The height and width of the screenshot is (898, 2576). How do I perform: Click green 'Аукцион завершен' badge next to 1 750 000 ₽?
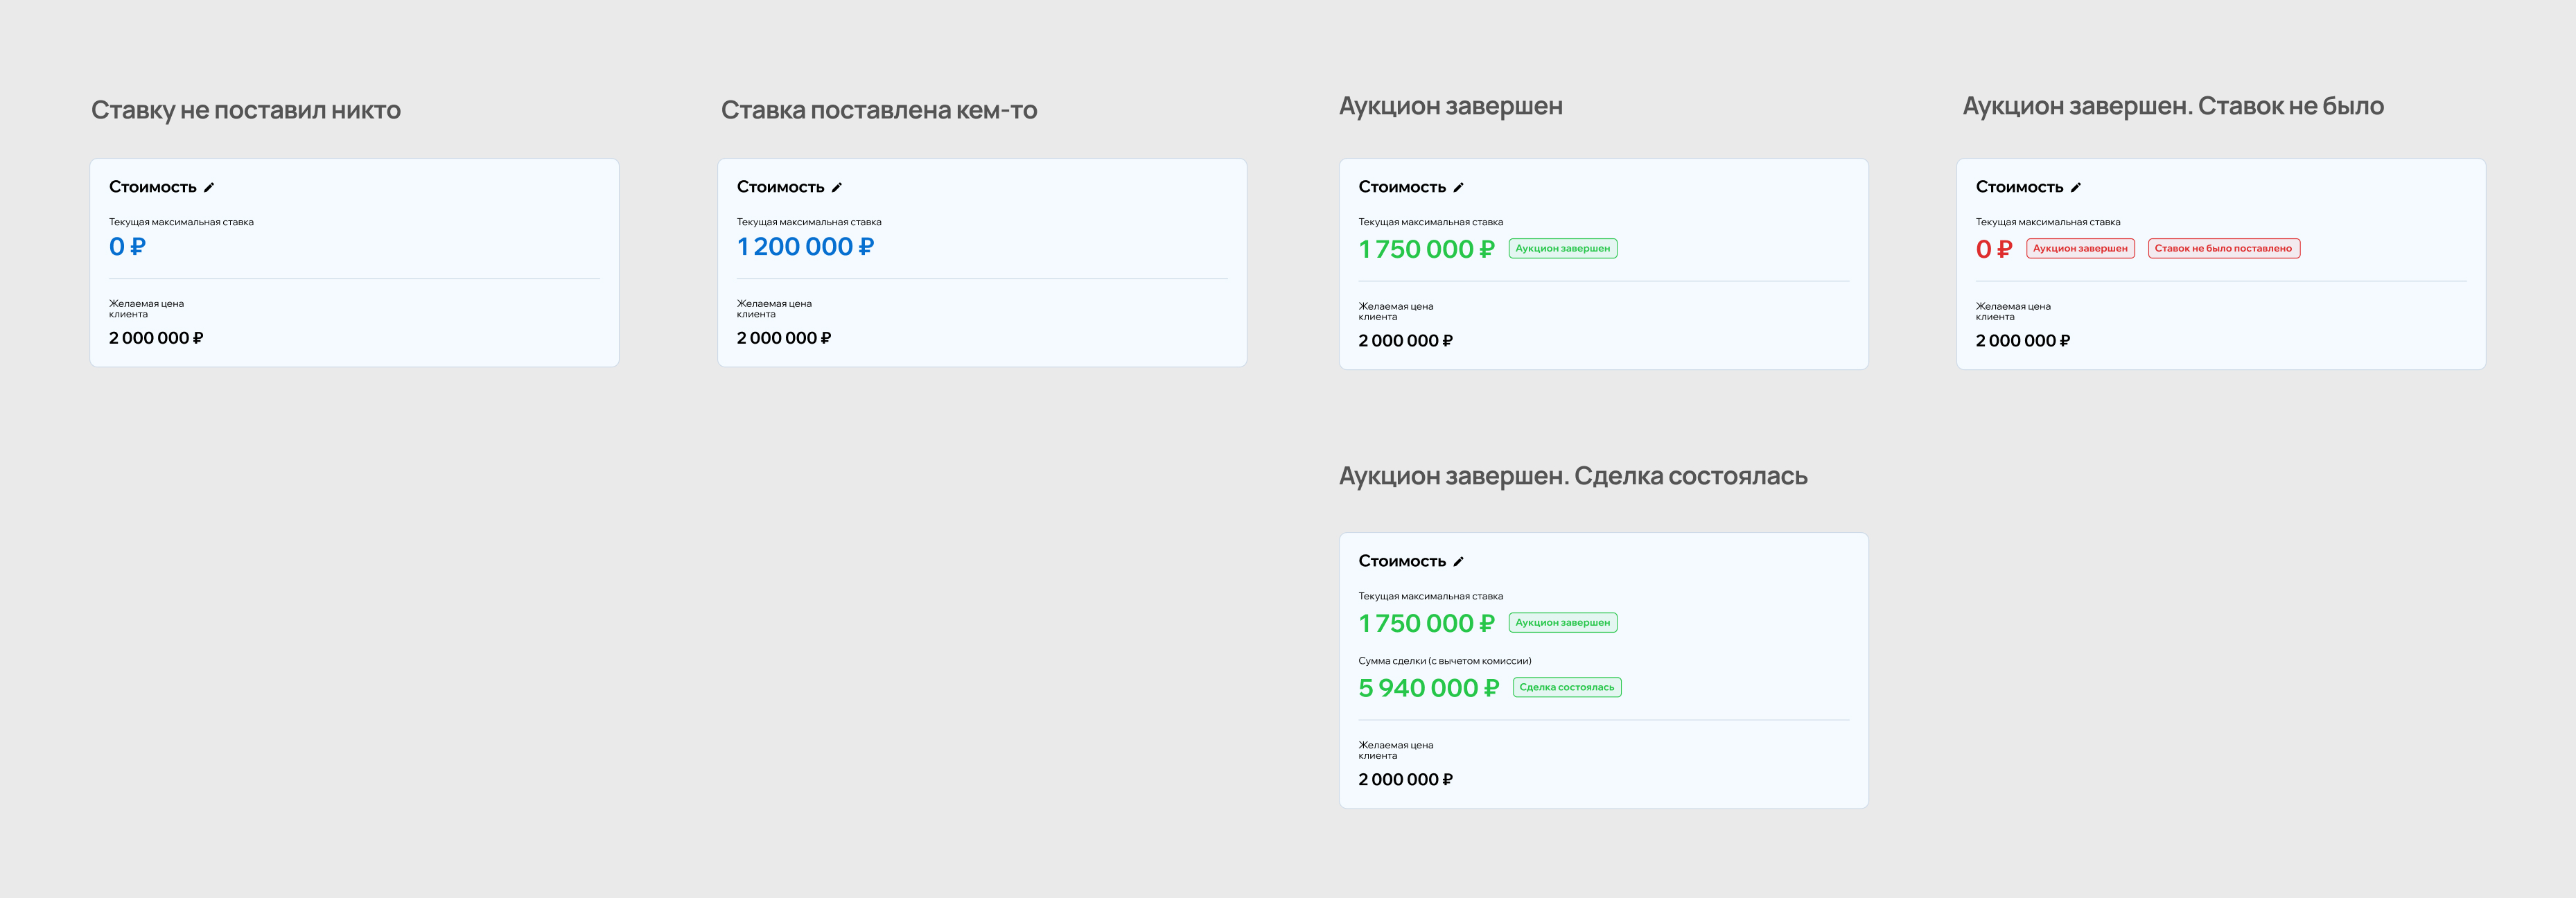tap(1565, 248)
